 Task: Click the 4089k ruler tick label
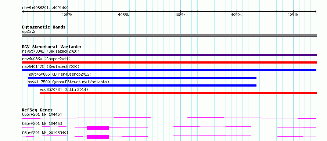(x=180, y=15)
